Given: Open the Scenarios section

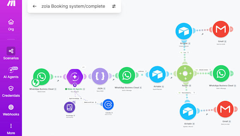Looking at the screenshot, I should tap(11, 53).
